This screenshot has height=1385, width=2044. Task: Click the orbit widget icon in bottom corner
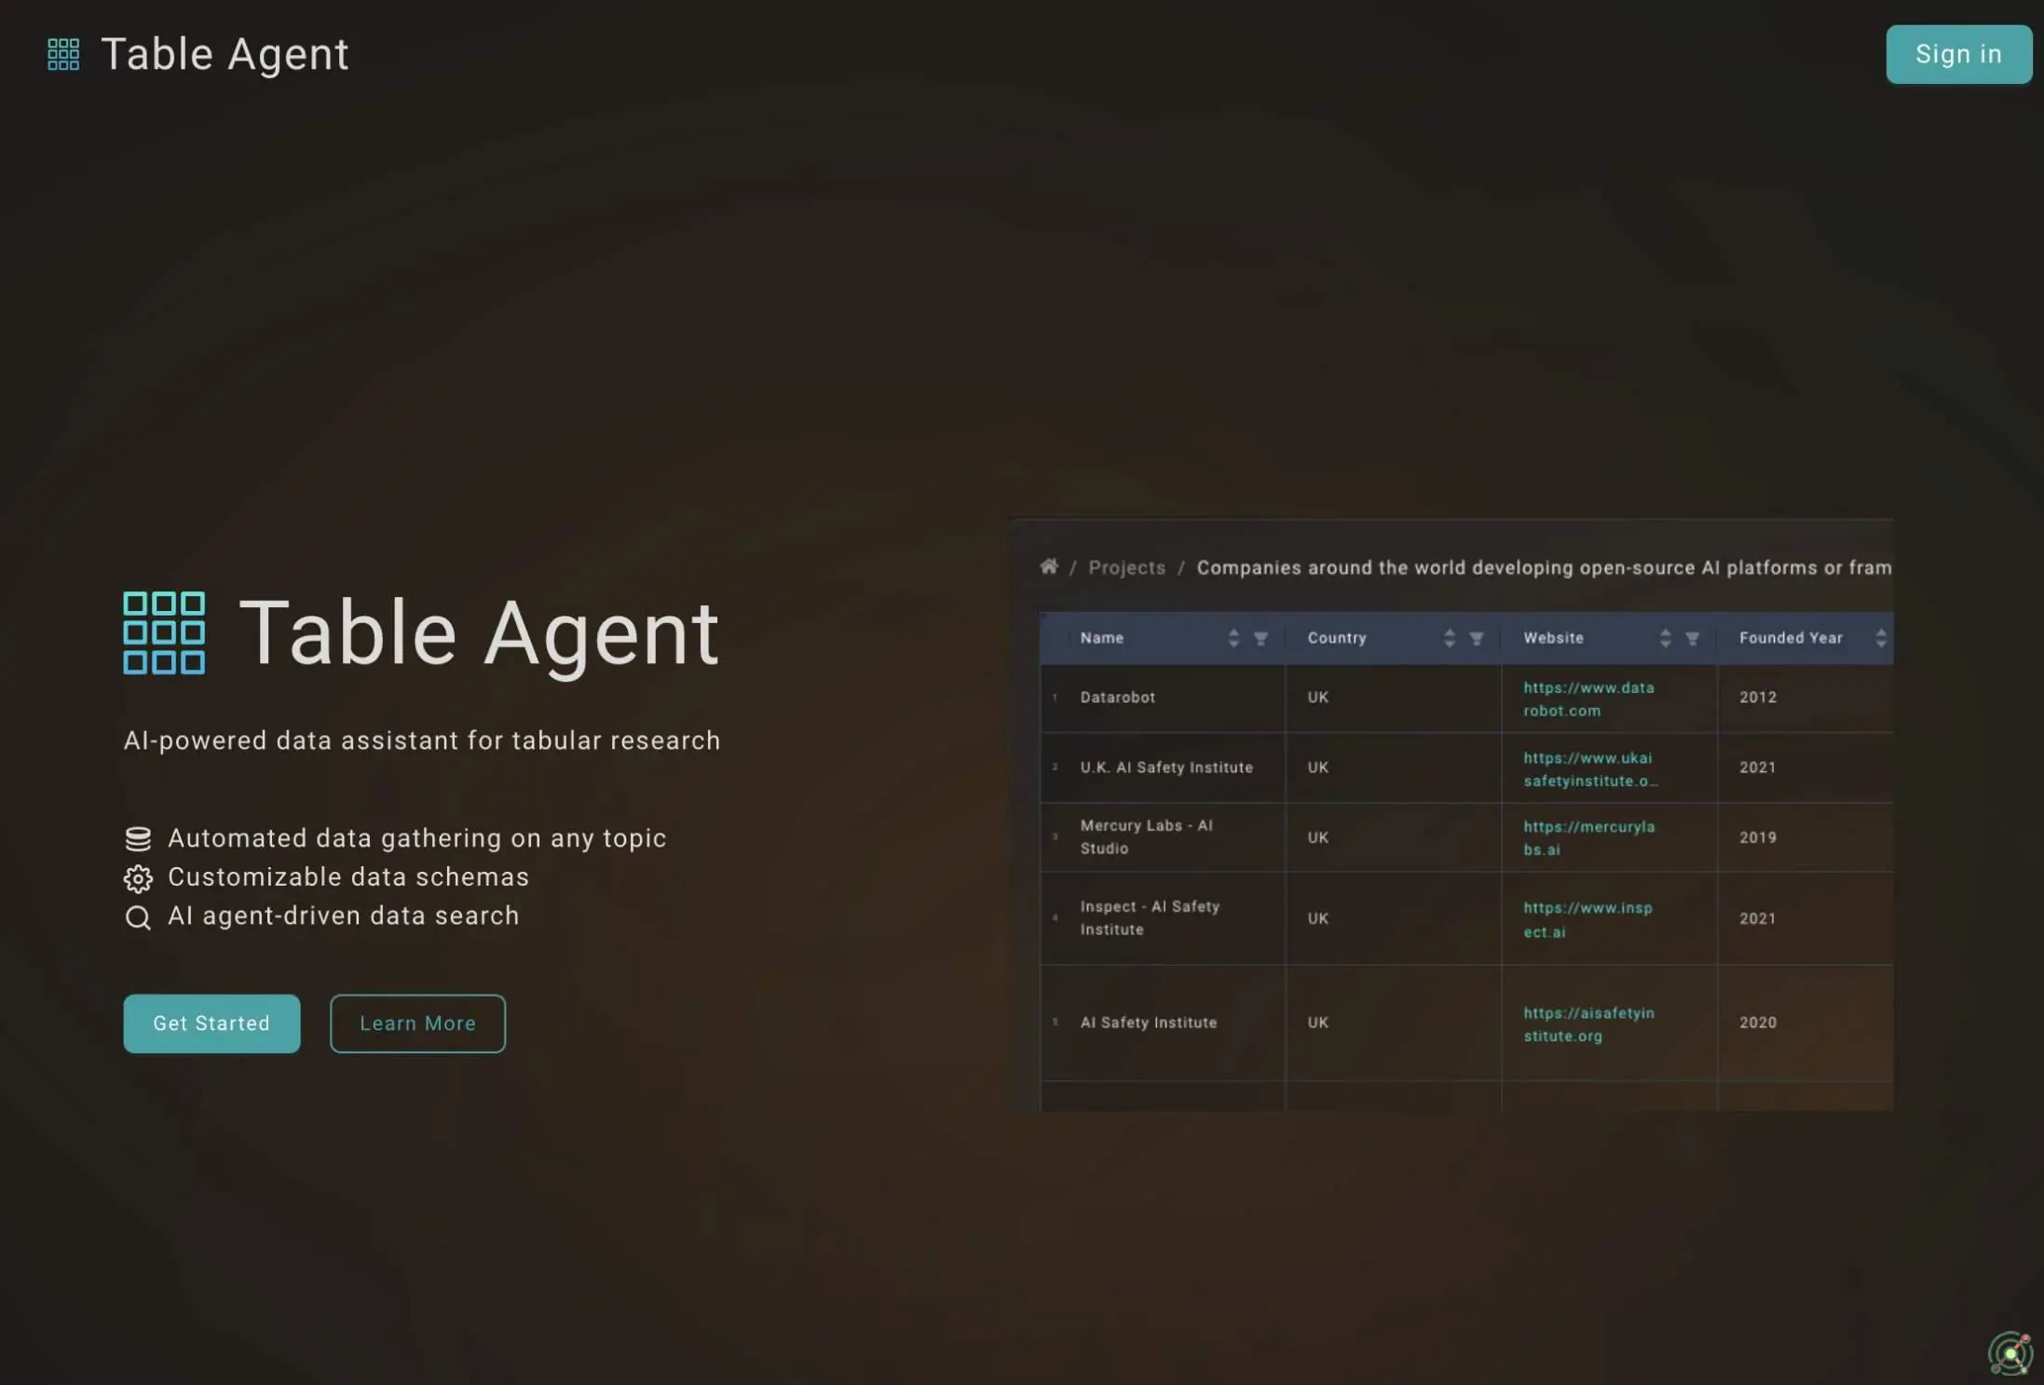[2010, 1353]
